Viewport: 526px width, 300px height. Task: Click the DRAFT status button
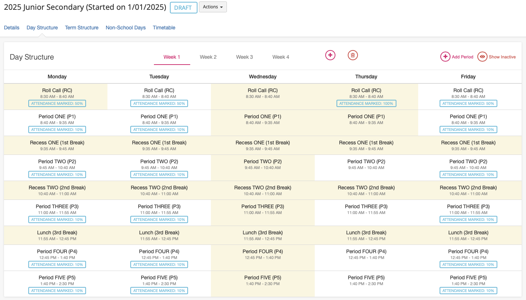tap(183, 8)
